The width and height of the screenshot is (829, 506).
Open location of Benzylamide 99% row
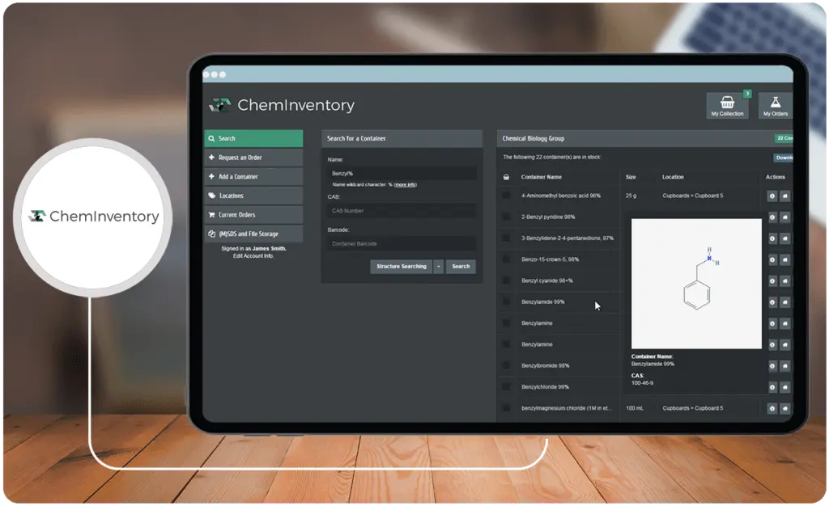[785, 302]
